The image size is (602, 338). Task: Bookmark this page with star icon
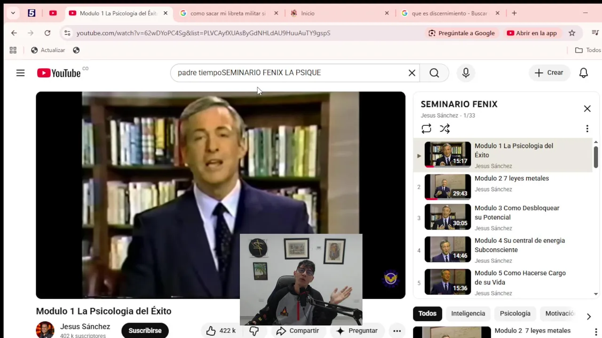tap(572, 33)
